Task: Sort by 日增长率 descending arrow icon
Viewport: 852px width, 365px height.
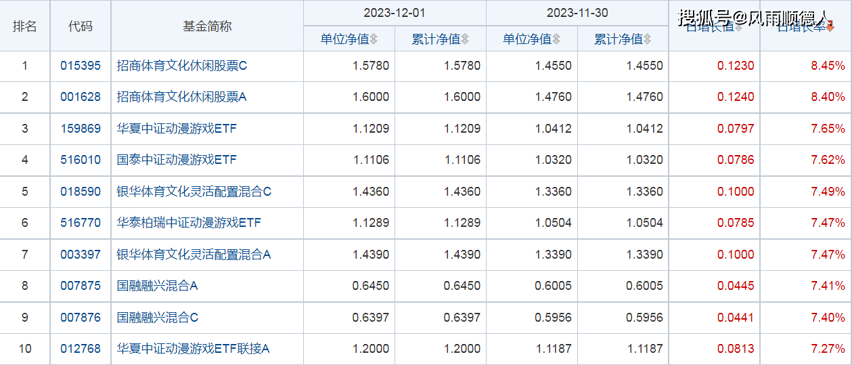Action: [x=830, y=27]
